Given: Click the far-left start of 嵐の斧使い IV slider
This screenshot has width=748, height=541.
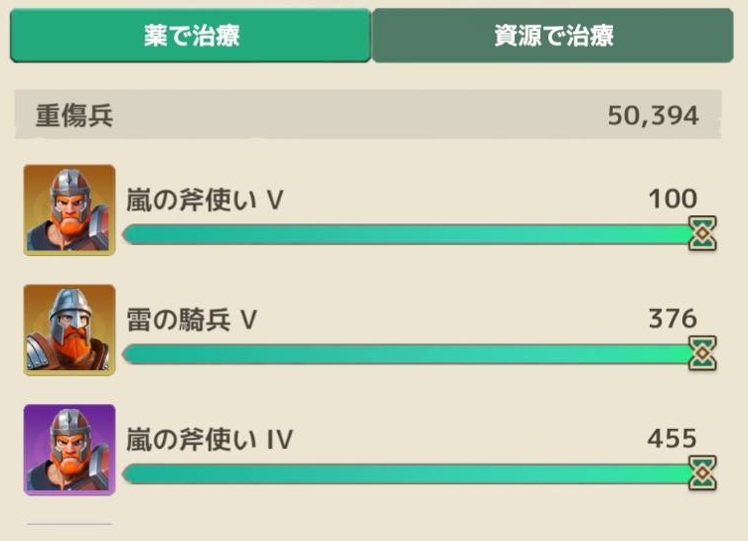Looking at the screenshot, I should [x=127, y=474].
